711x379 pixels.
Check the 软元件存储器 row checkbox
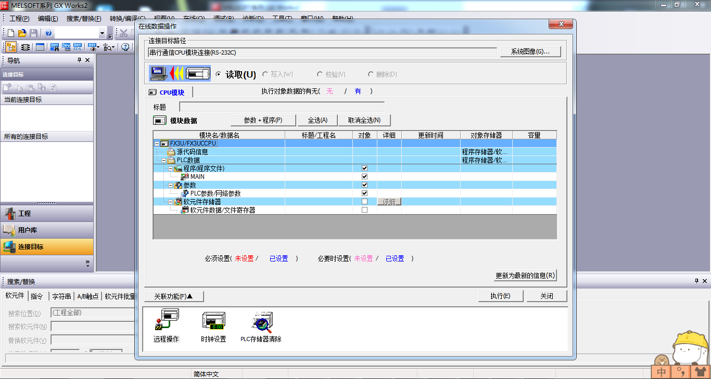pos(365,202)
